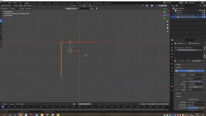Toggle render camera for Collection row
The height and width of the screenshot is (116, 206).
pos(204,10)
